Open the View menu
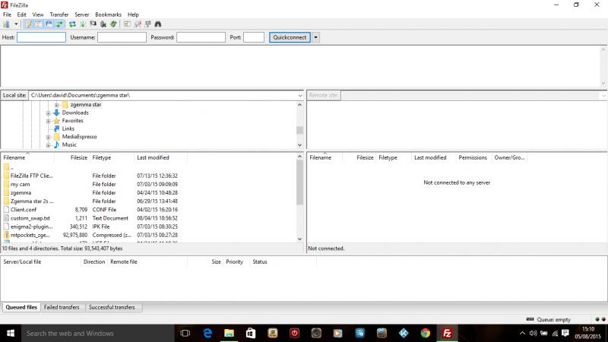Viewport: 608px width, 342px height. click(x=37, y=14)
